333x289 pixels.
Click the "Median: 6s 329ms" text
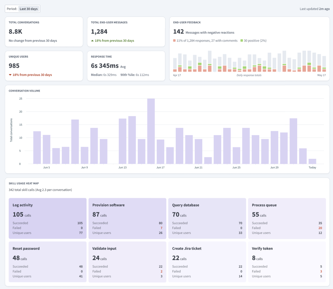pos(104,75)
